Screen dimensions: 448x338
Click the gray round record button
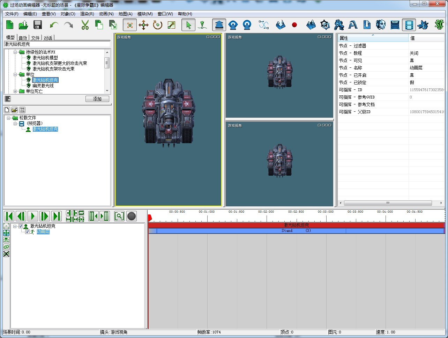(x=132, y=216)
